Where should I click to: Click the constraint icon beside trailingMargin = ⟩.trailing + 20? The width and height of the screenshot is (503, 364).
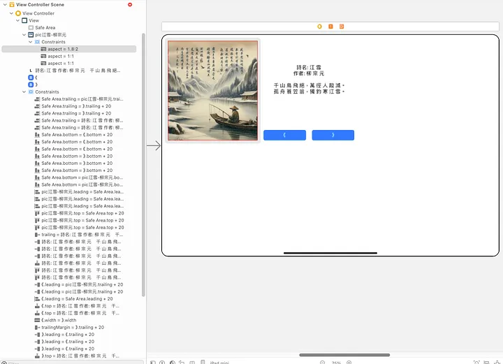coord(37,327)
